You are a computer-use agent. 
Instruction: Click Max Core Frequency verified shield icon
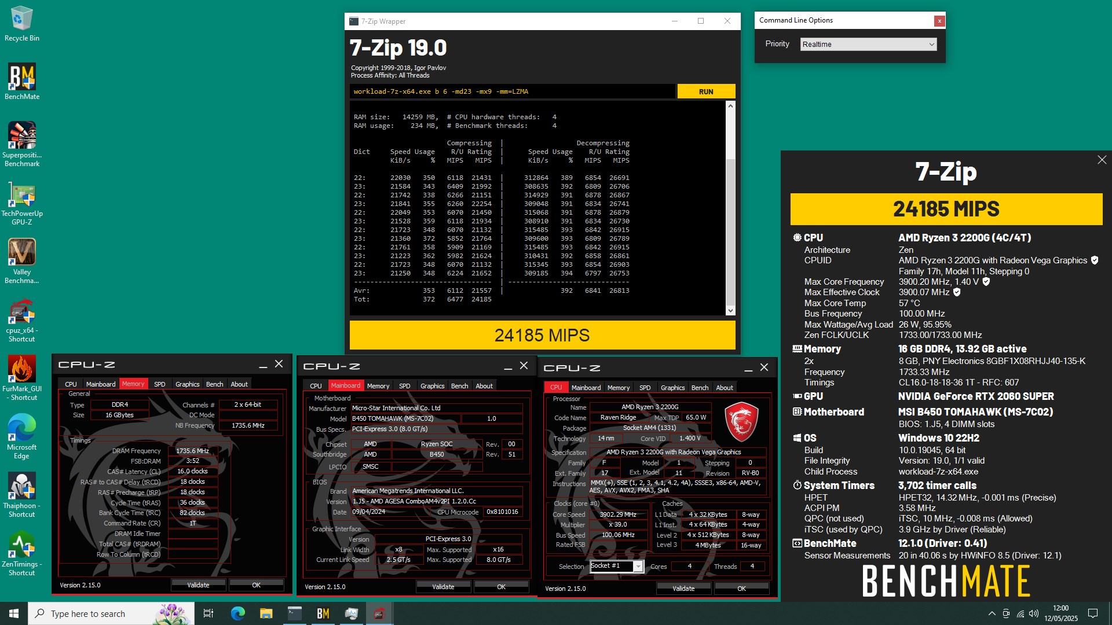pos(986,282)
